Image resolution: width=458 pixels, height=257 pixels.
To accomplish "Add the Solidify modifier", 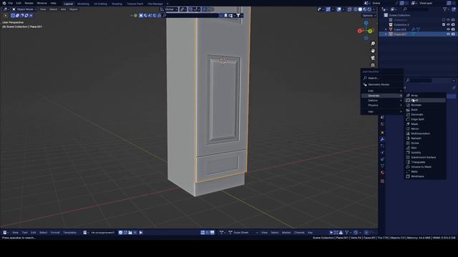I will [x=425, y=153].
